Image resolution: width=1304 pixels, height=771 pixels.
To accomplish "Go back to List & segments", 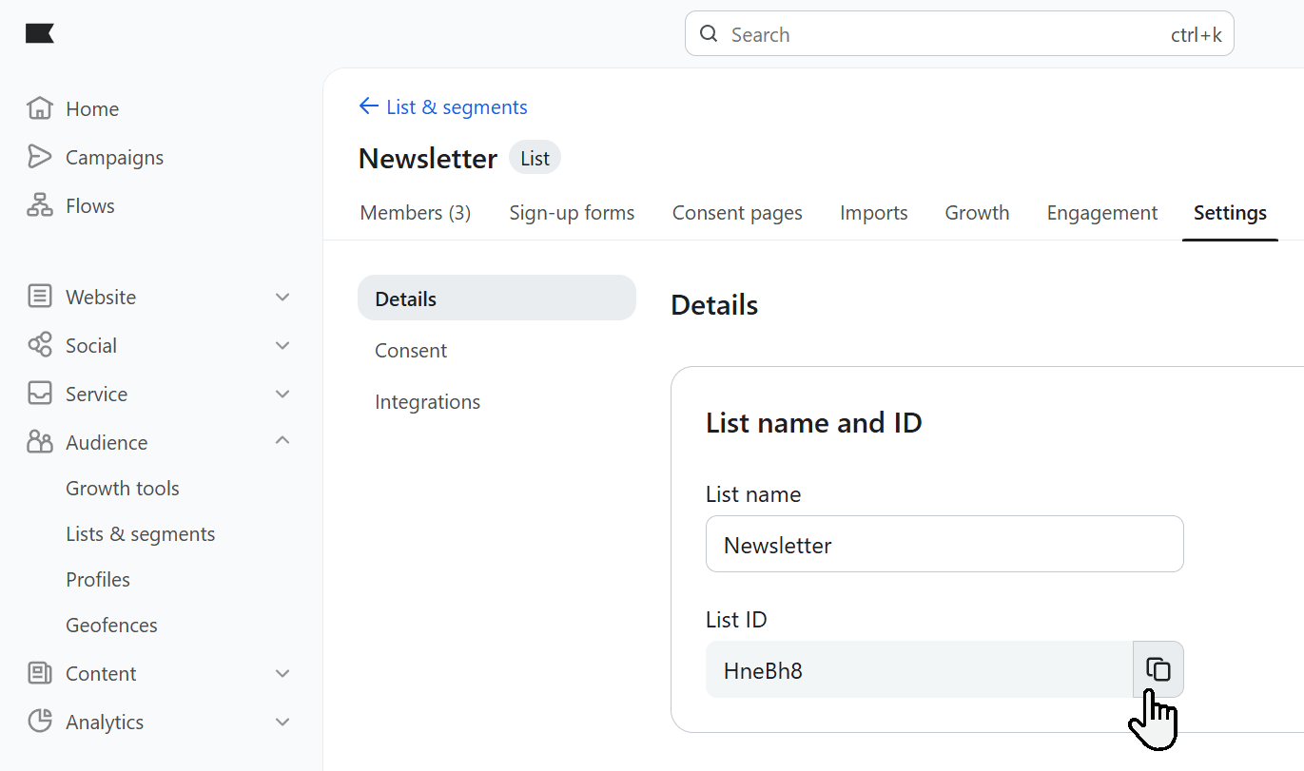I will pyautogui.click(x=457, y=106).
